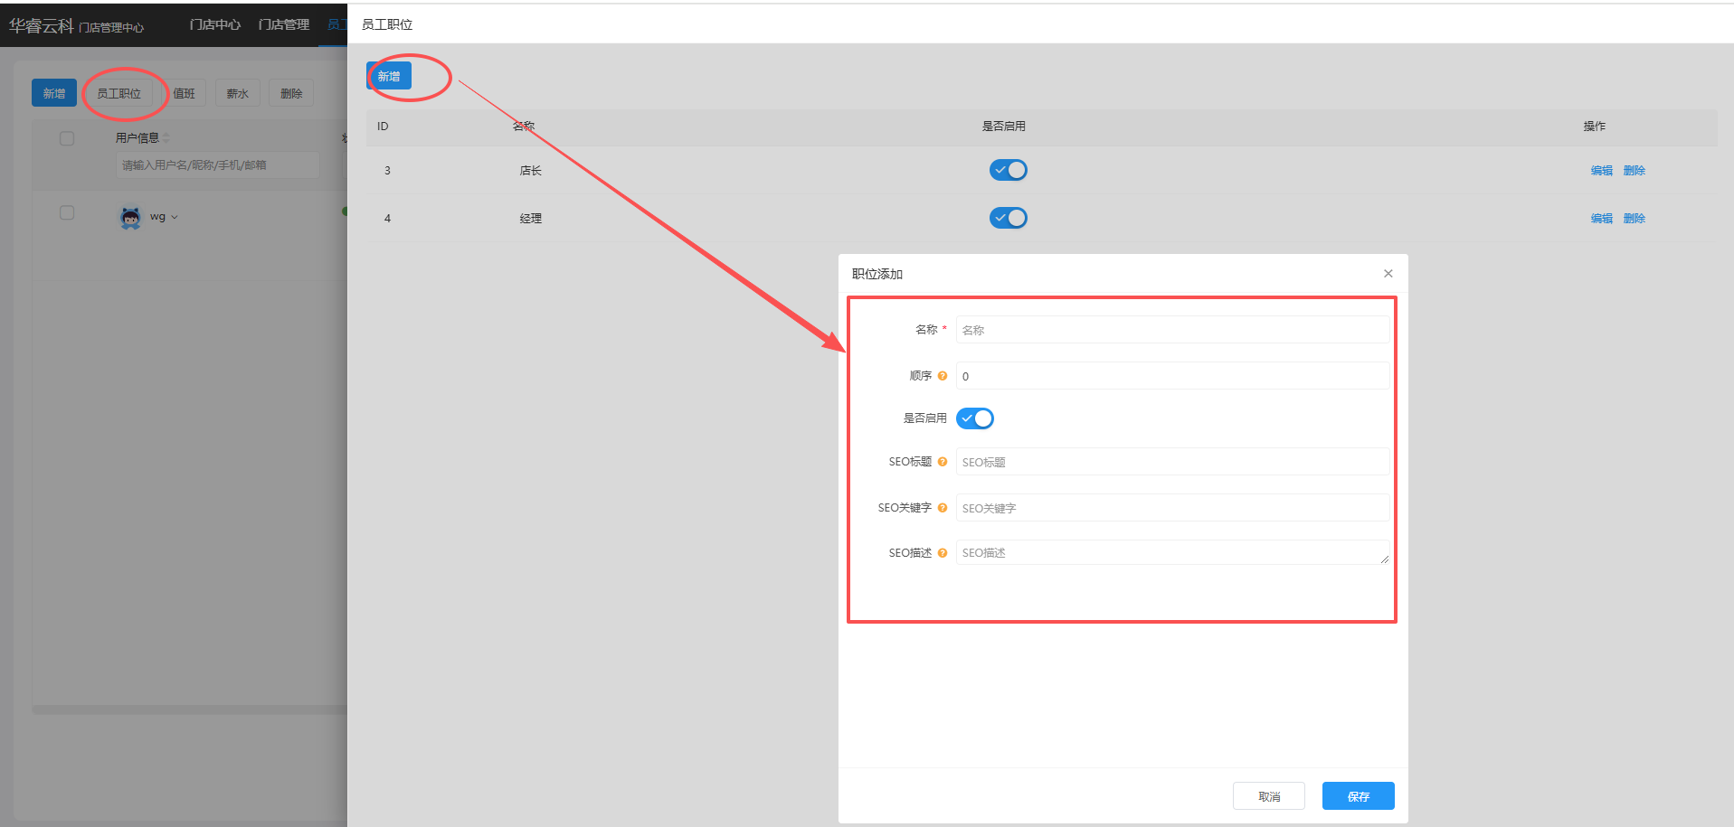This screenshot has width=1734, height=827.
Task: Click 删除 link for the 经理 row
Action: tap(1634, 219)
